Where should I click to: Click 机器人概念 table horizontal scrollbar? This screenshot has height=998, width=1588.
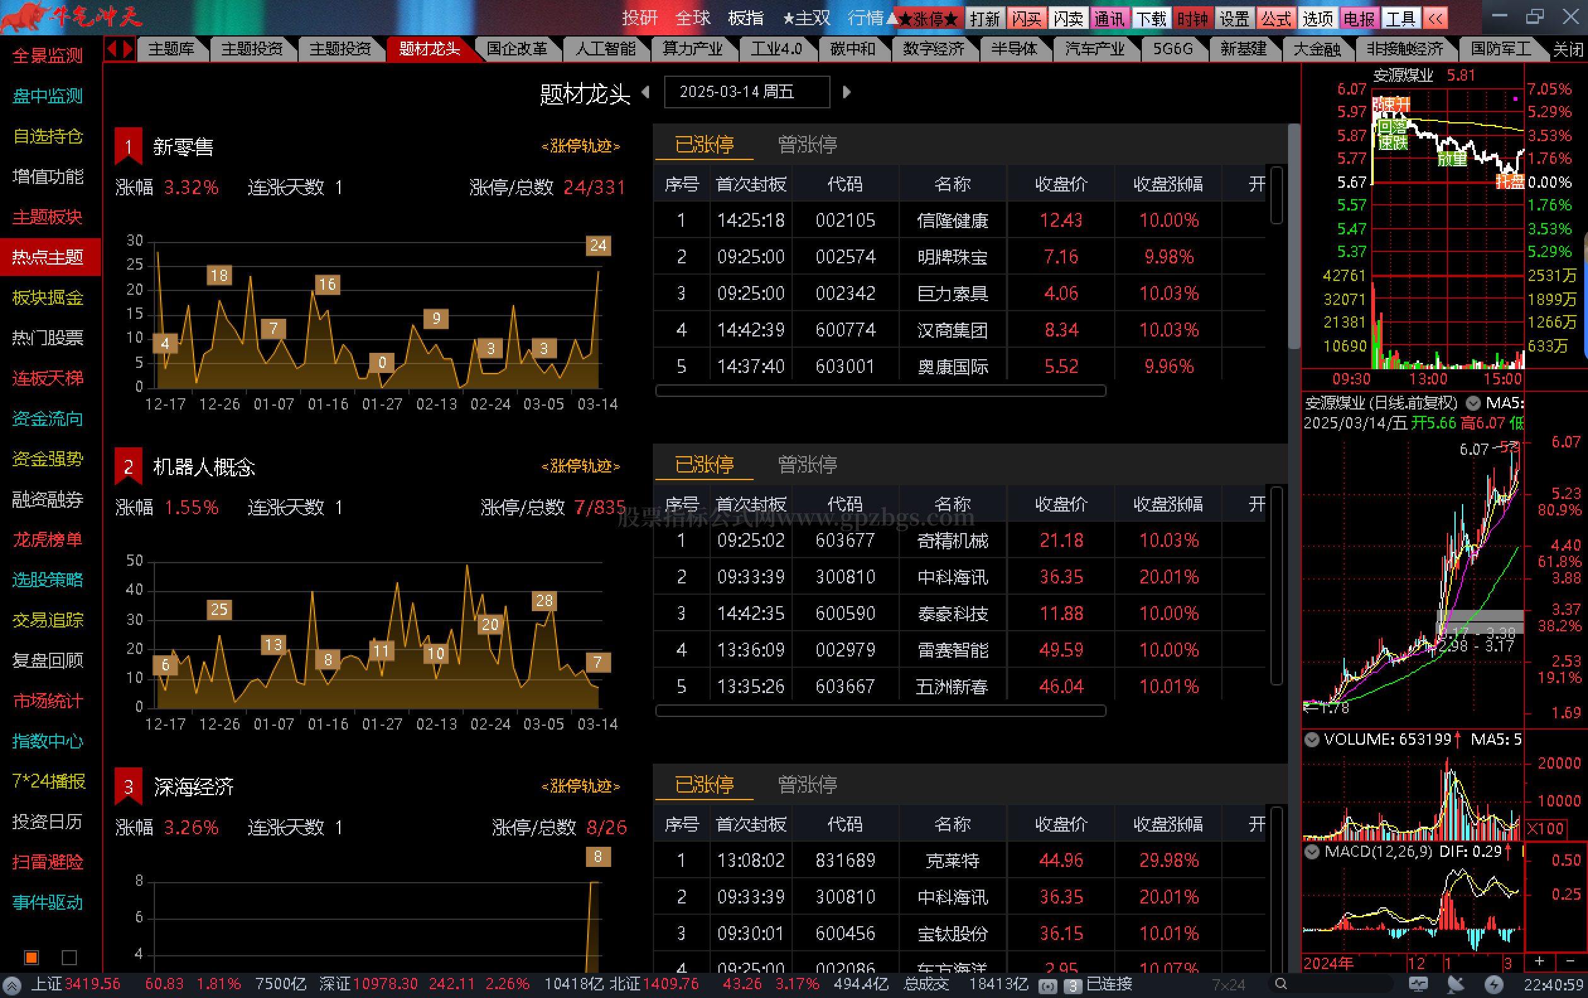[880, 710]
